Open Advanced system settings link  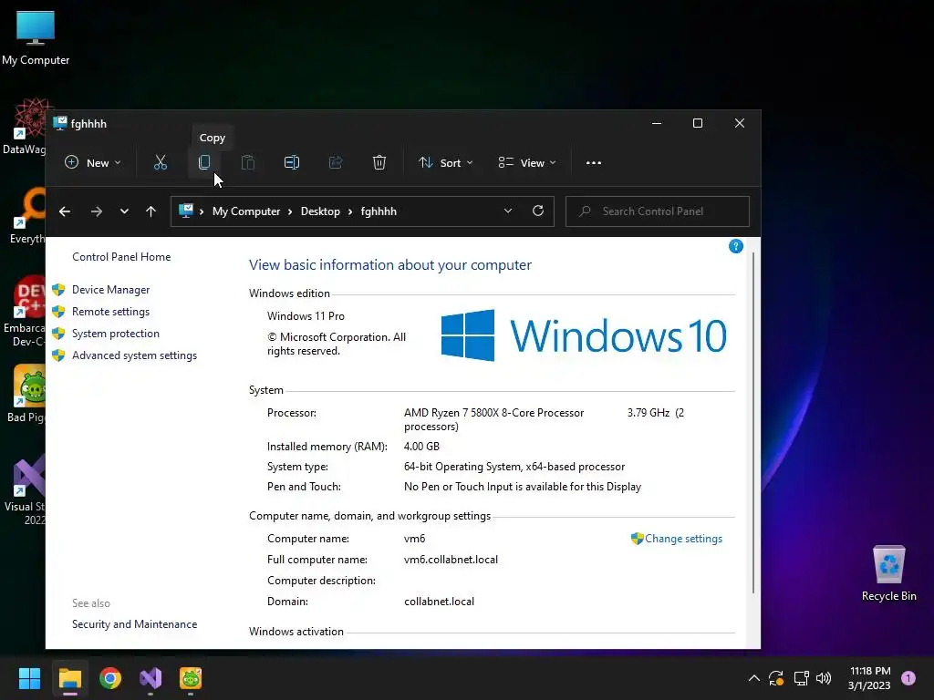tap(135, 355)
